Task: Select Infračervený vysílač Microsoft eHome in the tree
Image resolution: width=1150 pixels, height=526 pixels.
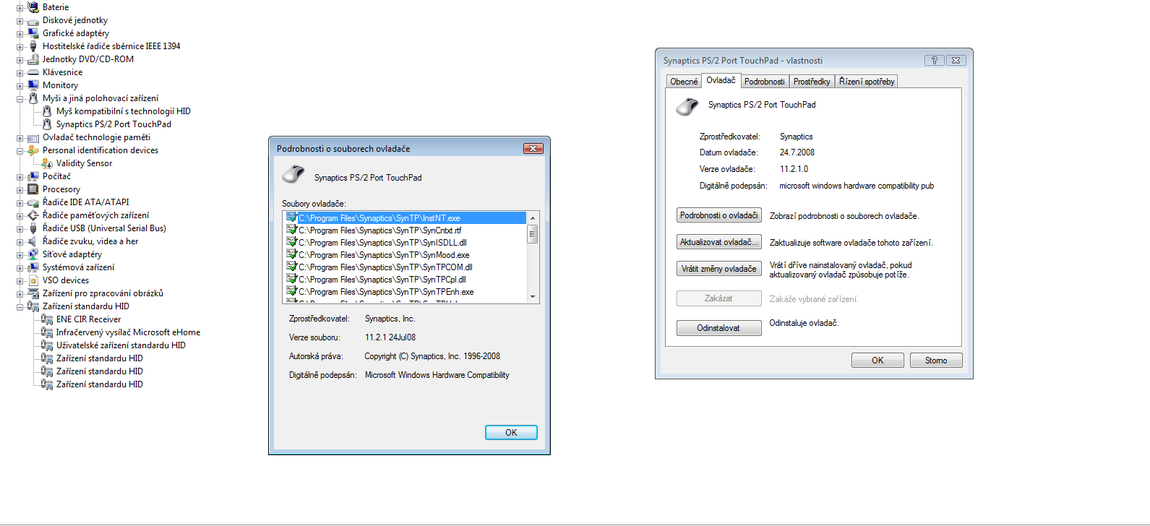Action: click(x=128, y=332)
